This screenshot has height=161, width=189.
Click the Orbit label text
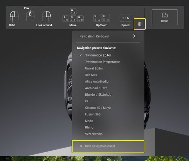pos(12,25)
